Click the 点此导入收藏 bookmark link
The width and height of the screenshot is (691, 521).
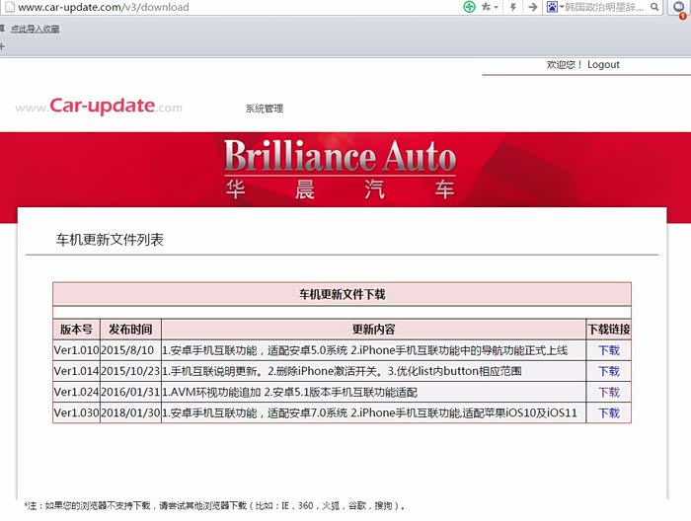coord(35,29)
